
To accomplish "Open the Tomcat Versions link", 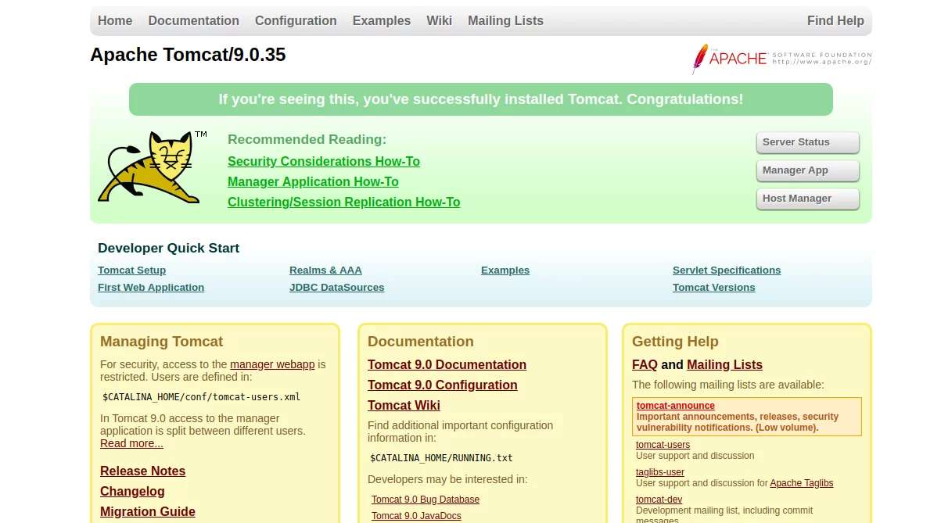I will (713, 288).
